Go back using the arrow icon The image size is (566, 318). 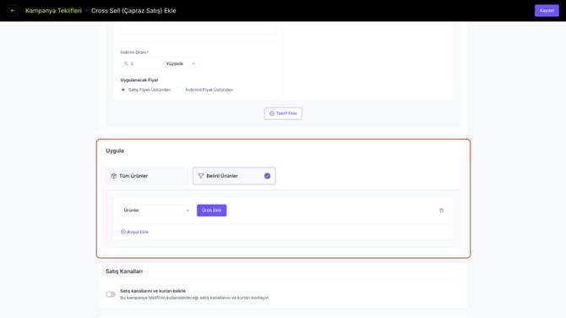click(13, 10)
